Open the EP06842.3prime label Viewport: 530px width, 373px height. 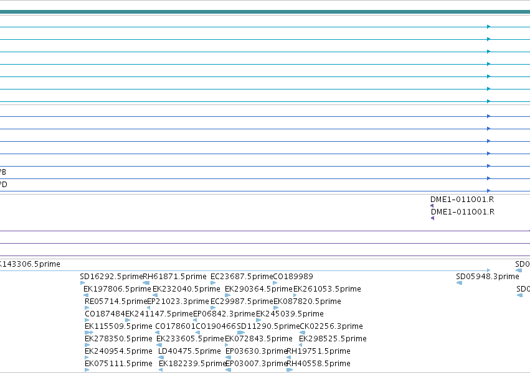[224, 314]
